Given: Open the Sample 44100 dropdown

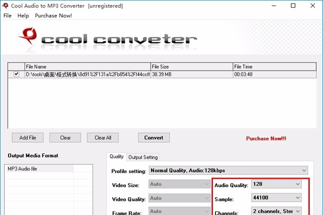Looking at the screenshot, I should 276,197.
